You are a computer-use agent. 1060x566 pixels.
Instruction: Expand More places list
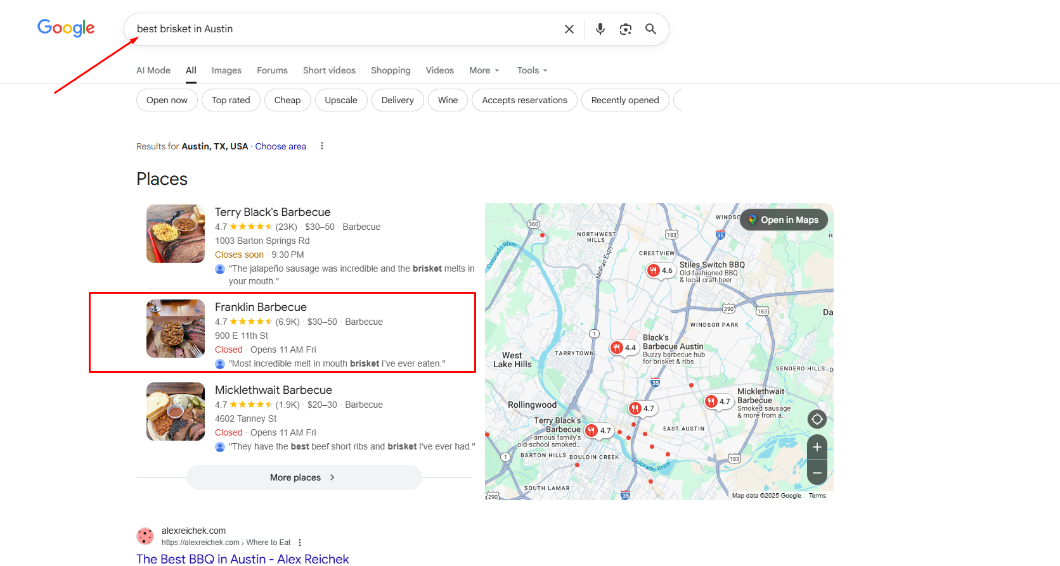coord(304,477)
